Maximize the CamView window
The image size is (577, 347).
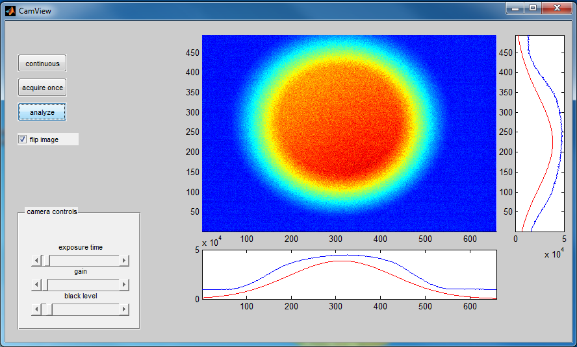click(x=533, y=8)
